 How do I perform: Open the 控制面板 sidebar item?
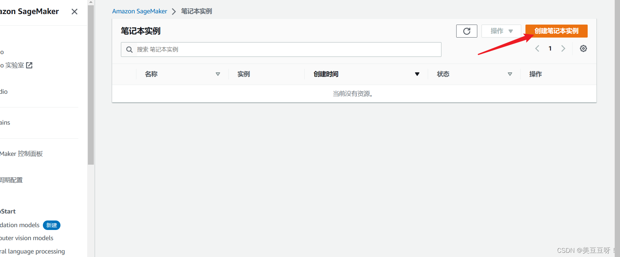pos(21,154)
